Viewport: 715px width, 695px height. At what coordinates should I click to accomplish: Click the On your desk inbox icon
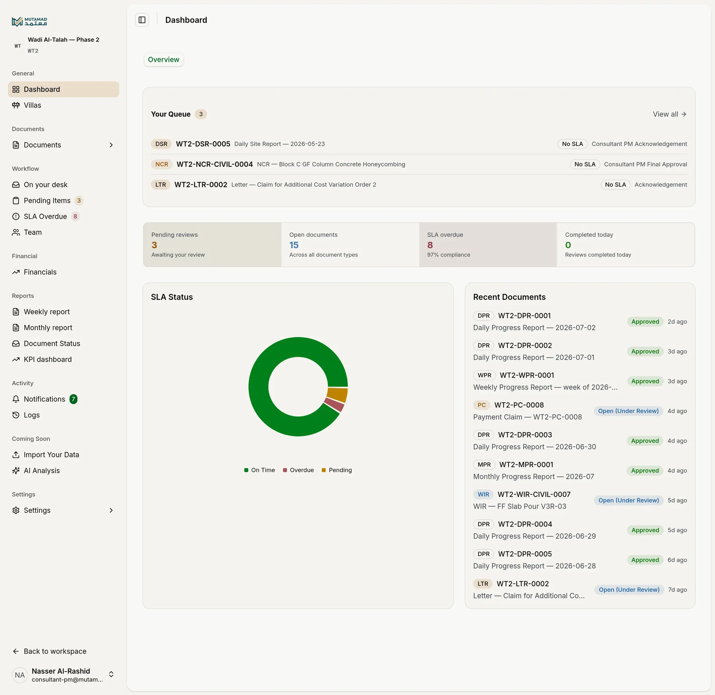click(16, 185)
